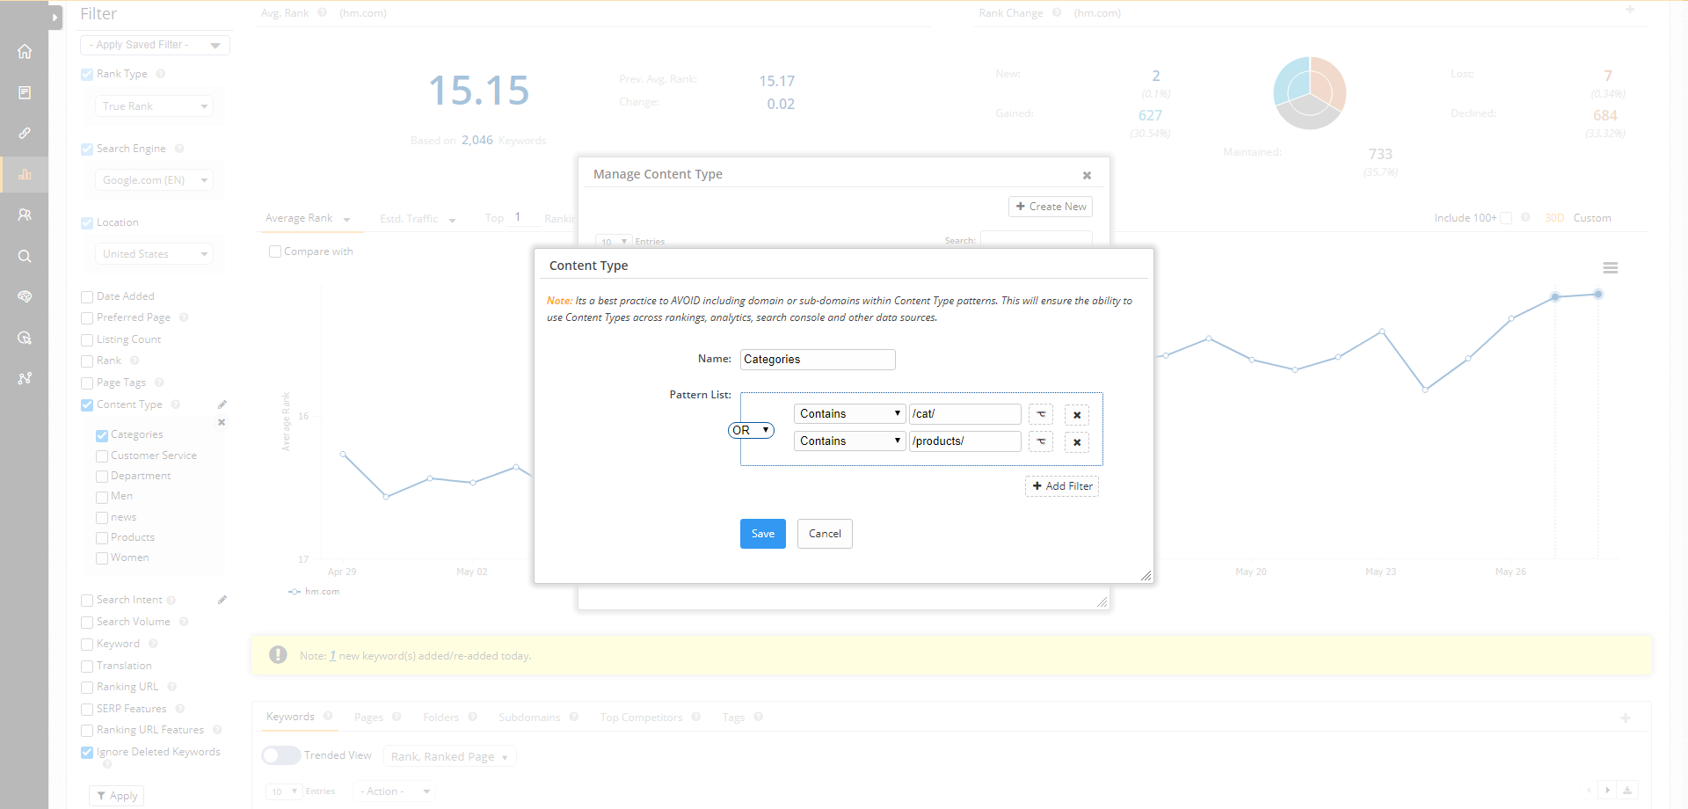
Task: Open the True Rank dropdown
Action: tap(154, 106)
